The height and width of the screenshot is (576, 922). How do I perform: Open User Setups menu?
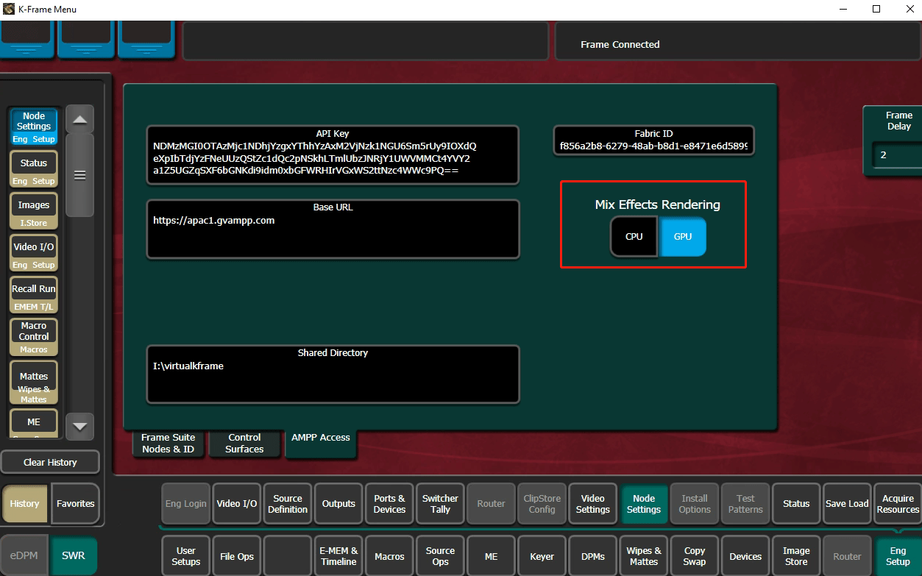click(185, 556)
